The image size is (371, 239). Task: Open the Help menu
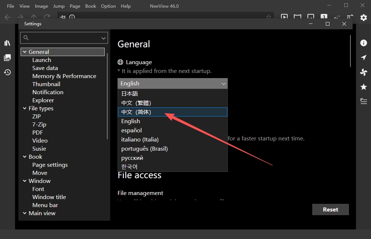(x=126, y=6)
